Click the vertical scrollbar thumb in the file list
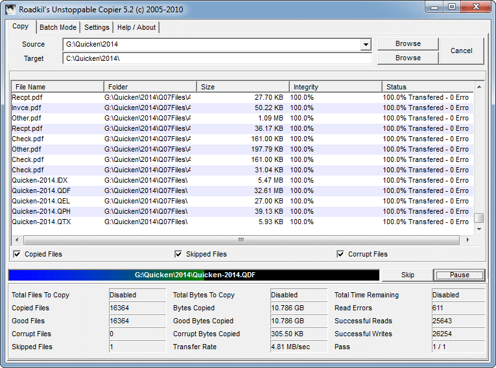 tap(479, 218)
